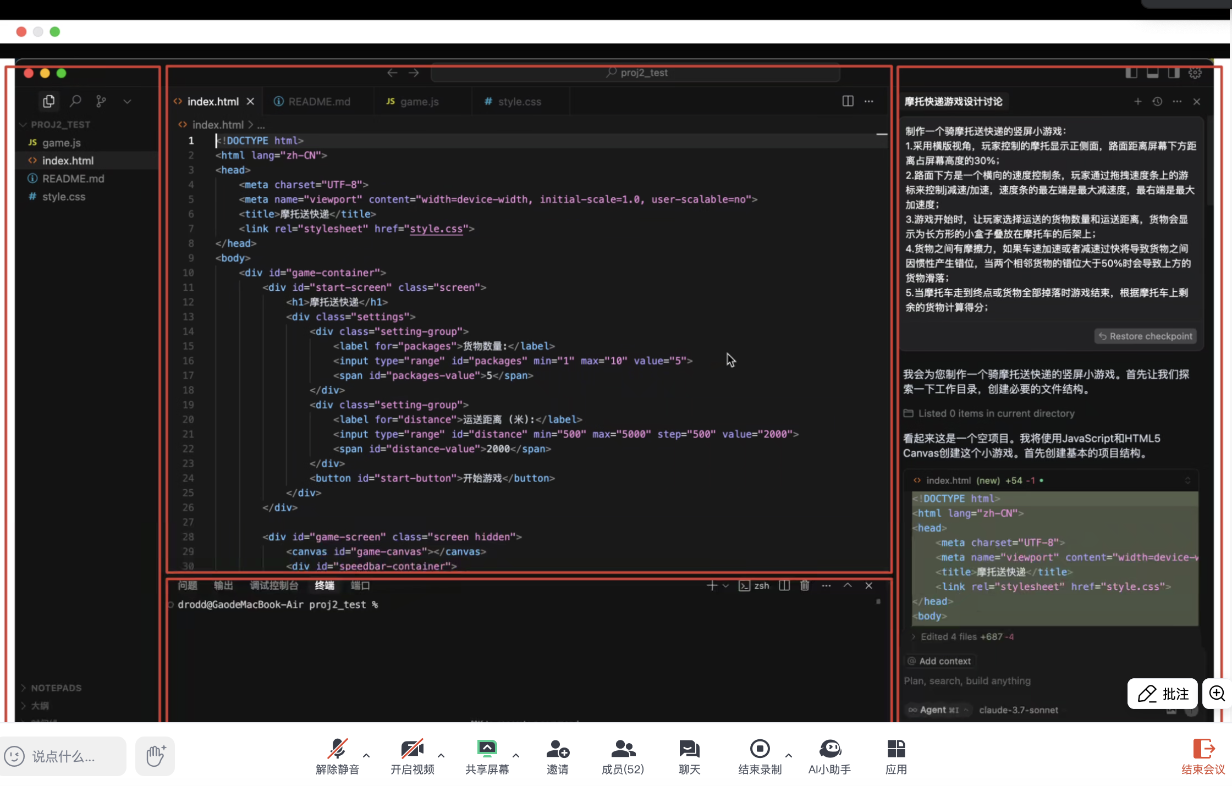
Task: Click the 批注 annotate pencil button
Action: click(x=1163, y=694)
